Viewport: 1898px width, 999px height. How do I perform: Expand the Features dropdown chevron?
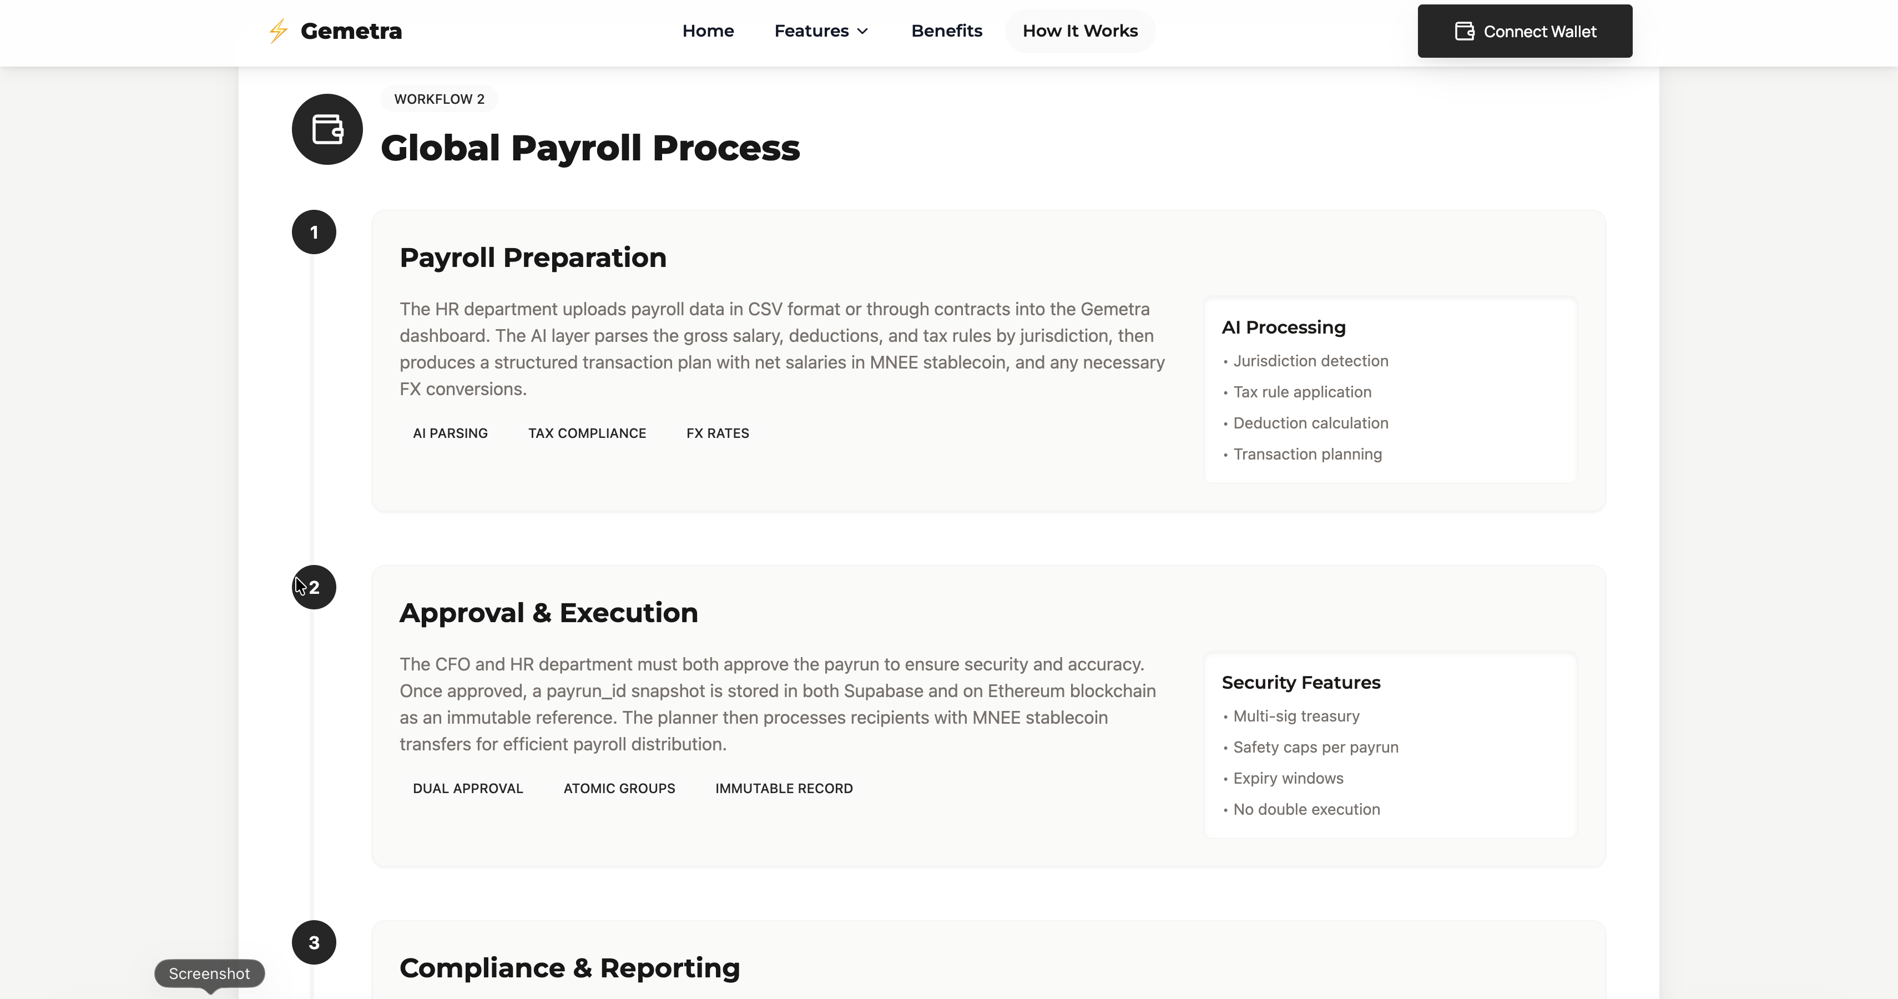[x=863, y=31]
